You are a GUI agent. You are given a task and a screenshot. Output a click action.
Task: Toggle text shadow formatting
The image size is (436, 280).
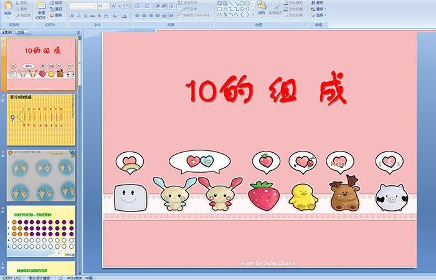click(99, 16)
